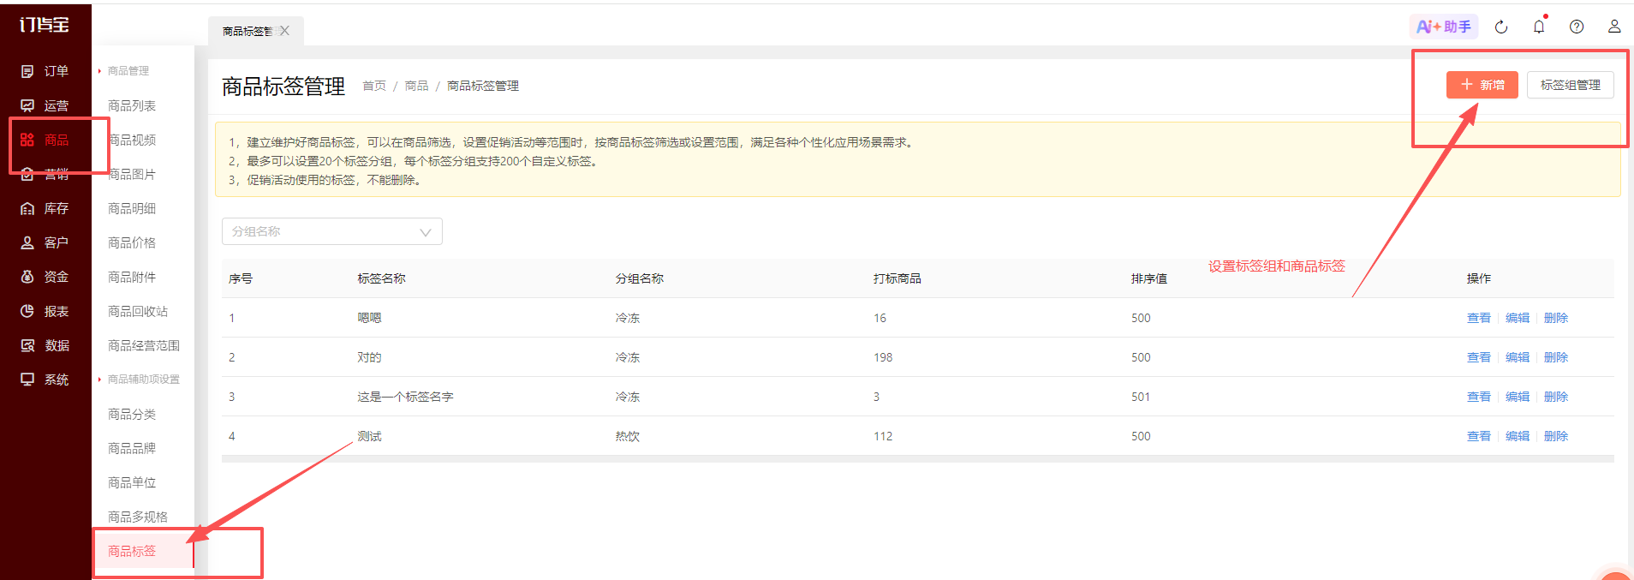Image resolution: width=1634 pixels, height=580 pixels.
Task: Click 编辑 for the 对的 tag
Action: pyautogui.click(x=1518, y=357)
